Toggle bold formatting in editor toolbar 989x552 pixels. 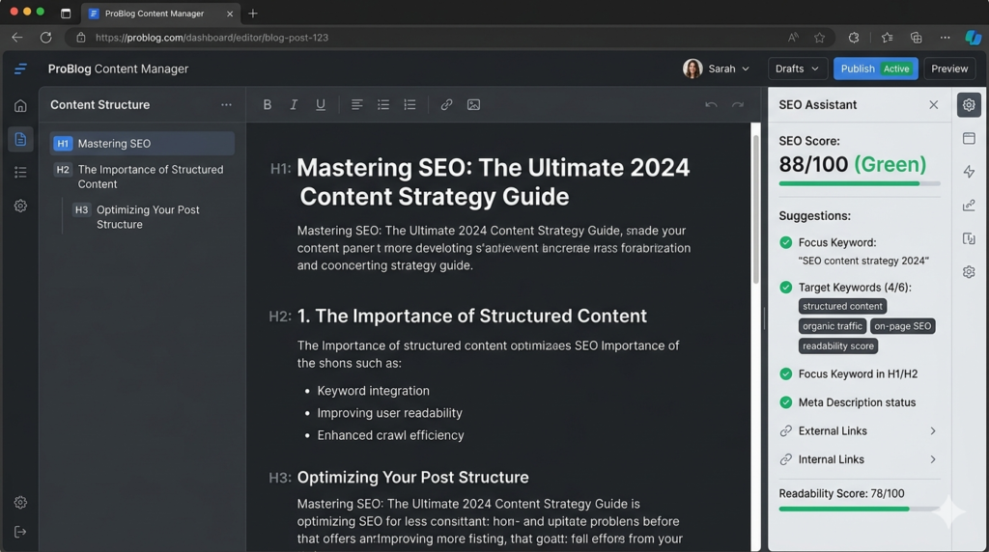(267, 104)
